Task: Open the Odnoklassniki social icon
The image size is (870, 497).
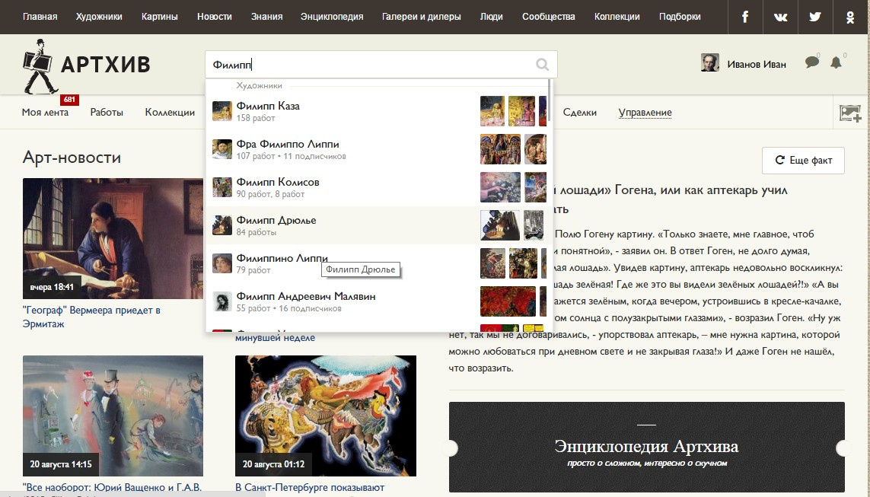Action: click(851, 17)
